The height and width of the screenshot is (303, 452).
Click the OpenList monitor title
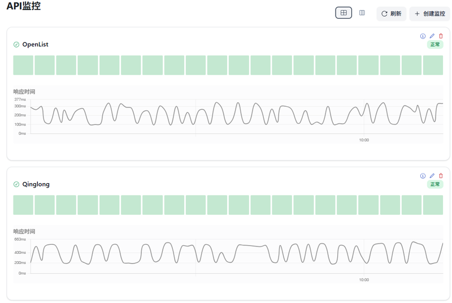pyautogui.click(x=35, y=45)
